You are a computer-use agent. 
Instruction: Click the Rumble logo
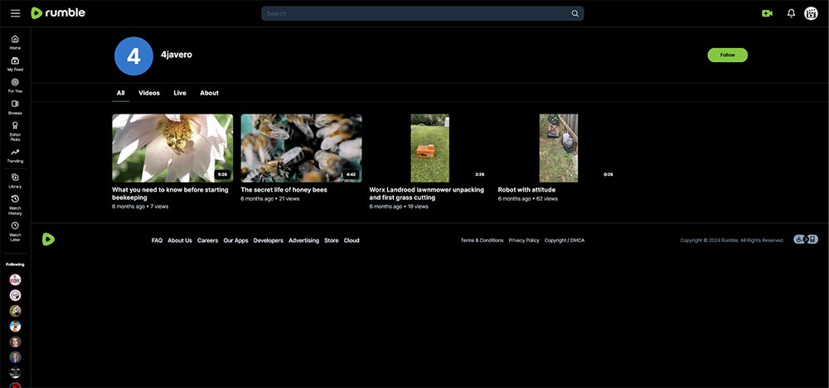pos(58,13)
